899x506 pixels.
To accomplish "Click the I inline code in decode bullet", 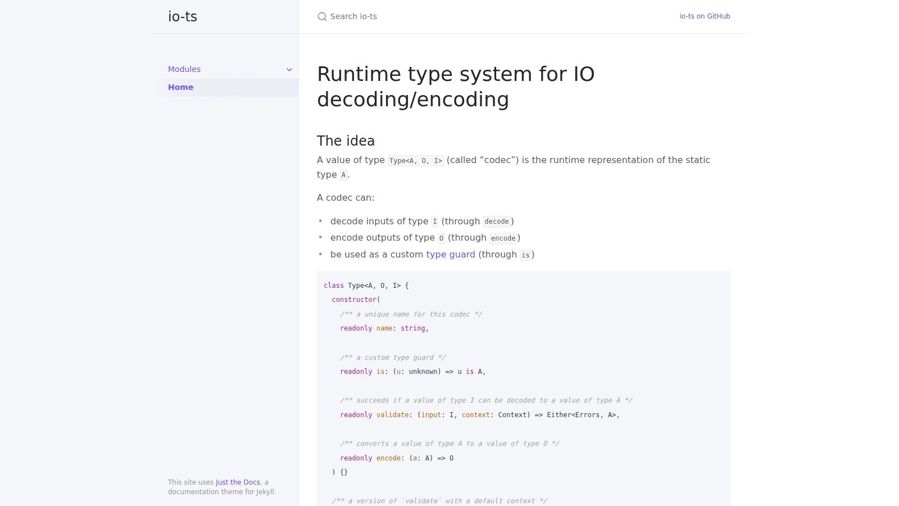I will (434, 222).
